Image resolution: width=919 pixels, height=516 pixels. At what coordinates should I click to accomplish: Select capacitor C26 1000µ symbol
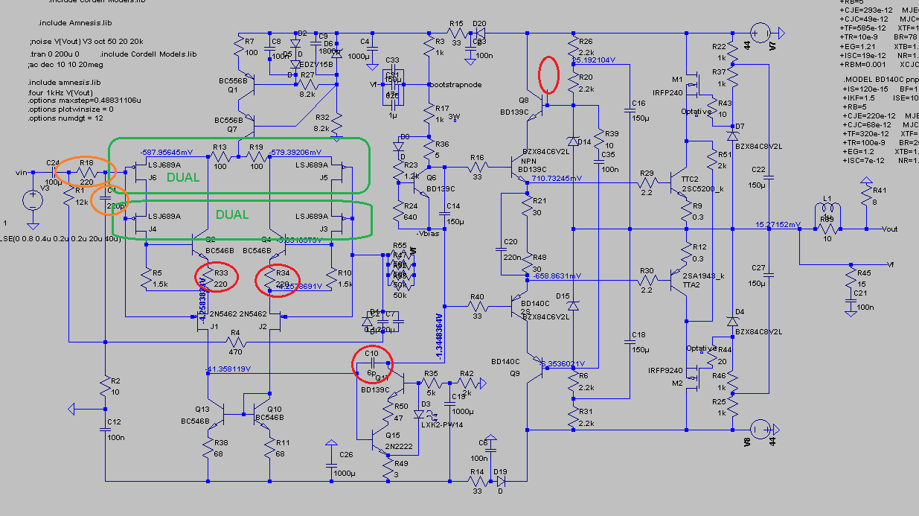click(330, 465)
